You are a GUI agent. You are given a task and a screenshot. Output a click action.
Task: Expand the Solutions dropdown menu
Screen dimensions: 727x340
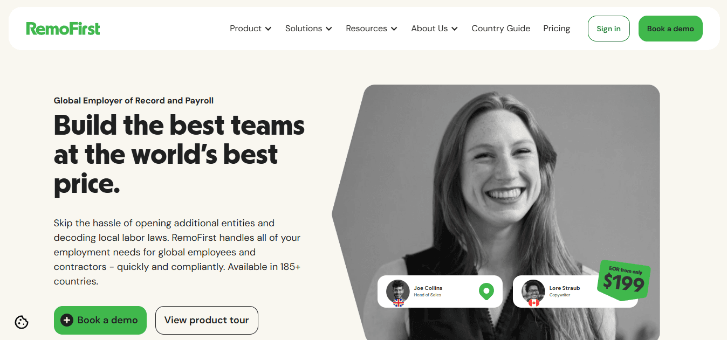coord(308,29)
